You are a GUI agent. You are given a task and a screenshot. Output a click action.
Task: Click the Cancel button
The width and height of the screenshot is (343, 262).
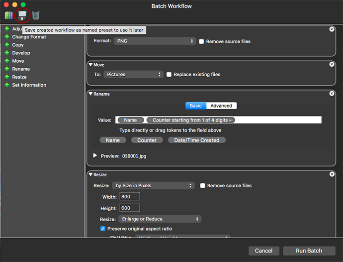click(264, 251)
